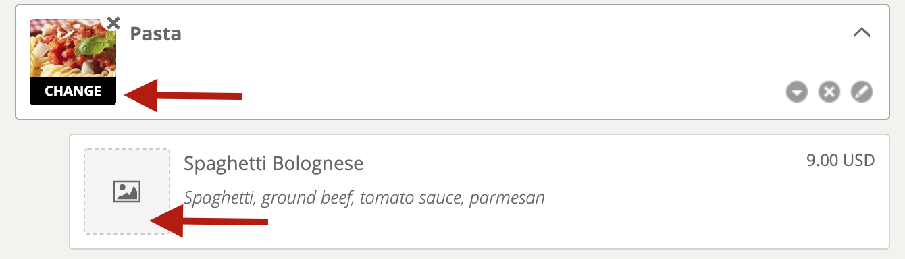Click the CHANGE image button
The width and height of the screenshot is (905, 259).
point(73,91)
